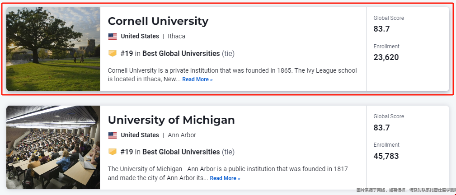This screenshot has height=195, width=456.
Task: Click the Michigan Enrollment 45,783 value
Action: (x=386, y=156)
